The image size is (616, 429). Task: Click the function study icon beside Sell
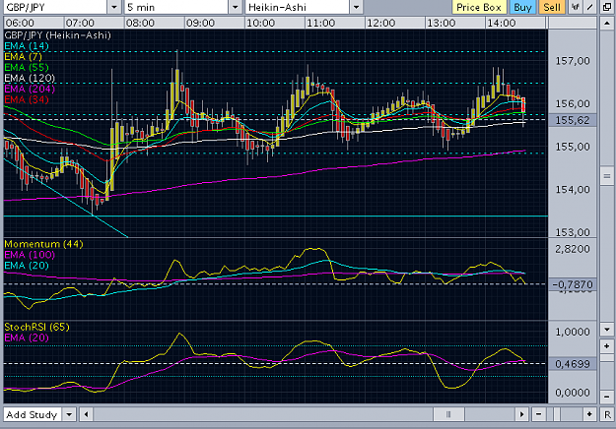(576, 7)
